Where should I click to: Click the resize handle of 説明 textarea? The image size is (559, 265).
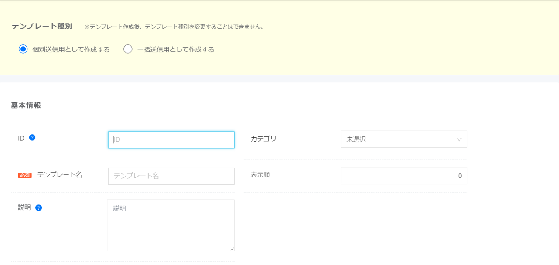click(x=232, y=248)
